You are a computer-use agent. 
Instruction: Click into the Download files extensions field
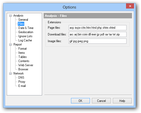coord(98,34)
